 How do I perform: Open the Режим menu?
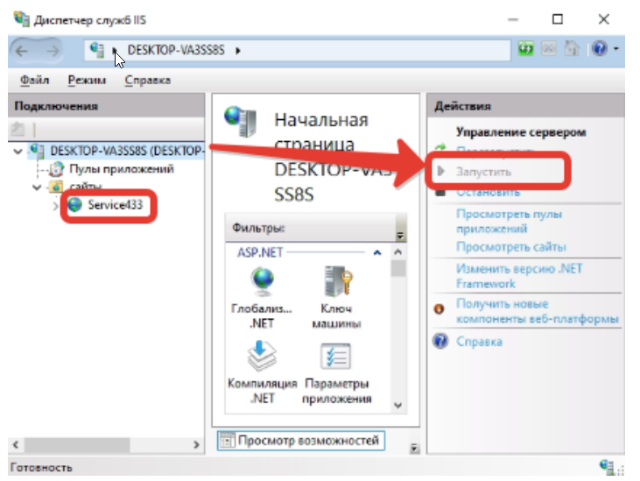point(87,80)
